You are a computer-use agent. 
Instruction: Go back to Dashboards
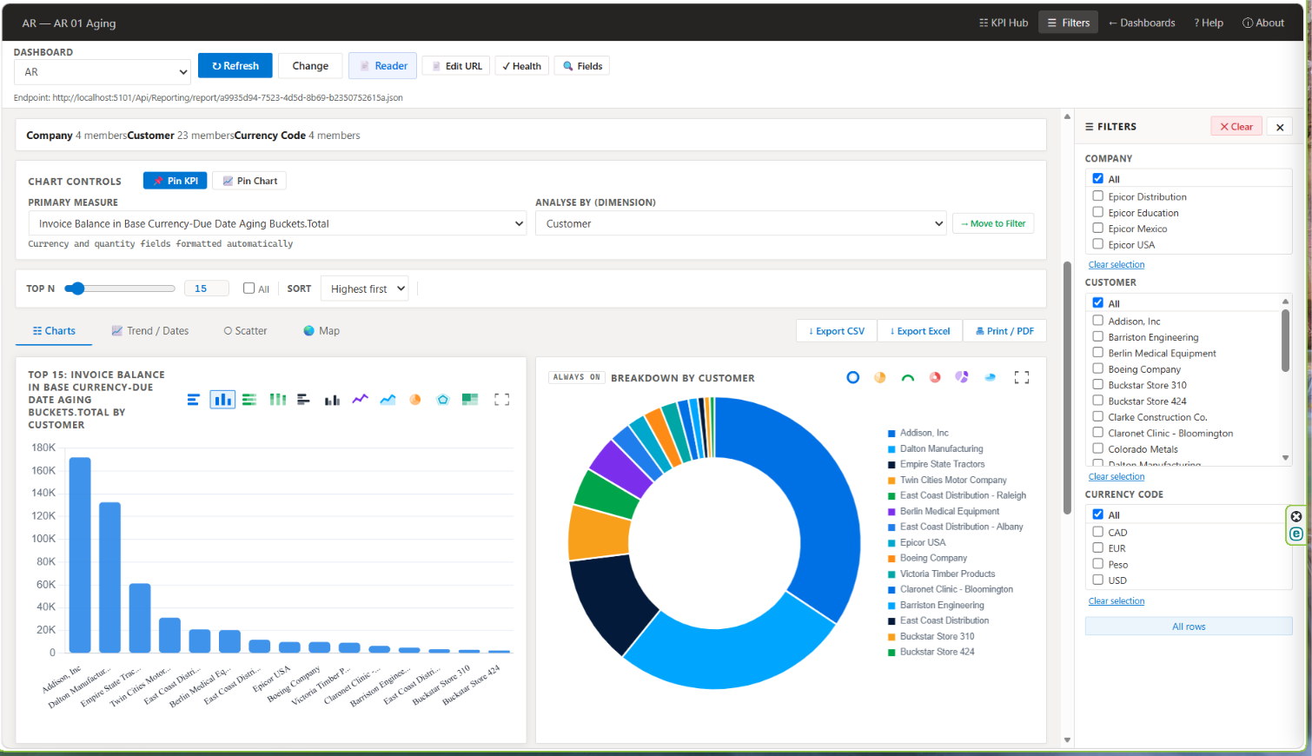pyautogui.click(x=1142, y=23)
